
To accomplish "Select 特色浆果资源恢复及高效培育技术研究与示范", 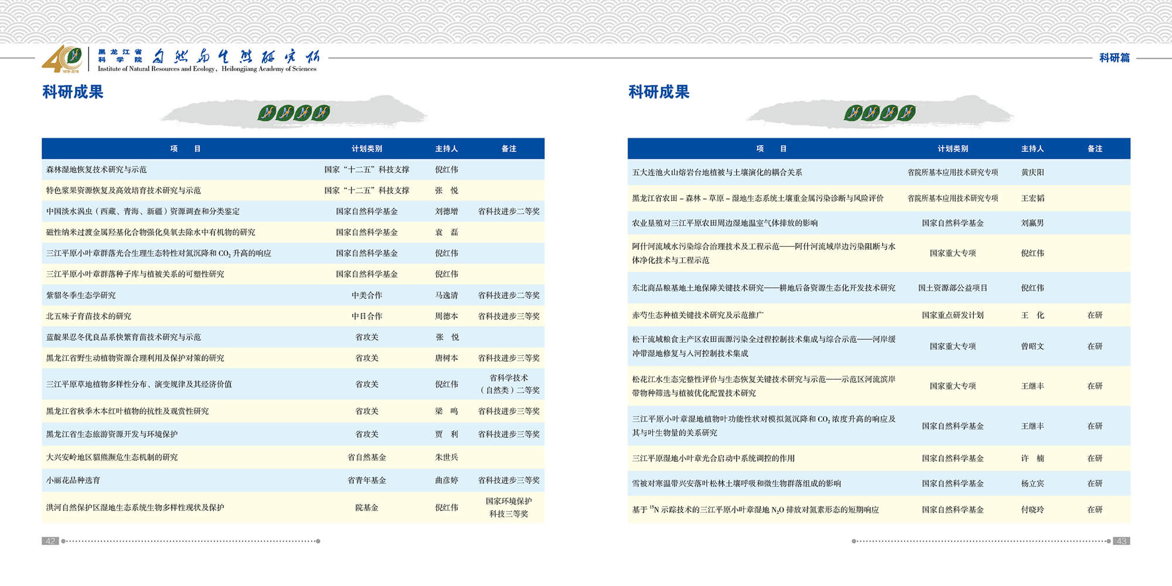I will [124, 190].
